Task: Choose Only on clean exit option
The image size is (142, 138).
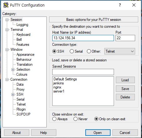Action: 96,119
